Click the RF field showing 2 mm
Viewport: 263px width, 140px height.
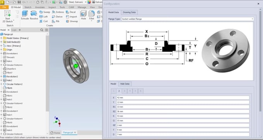183,125
